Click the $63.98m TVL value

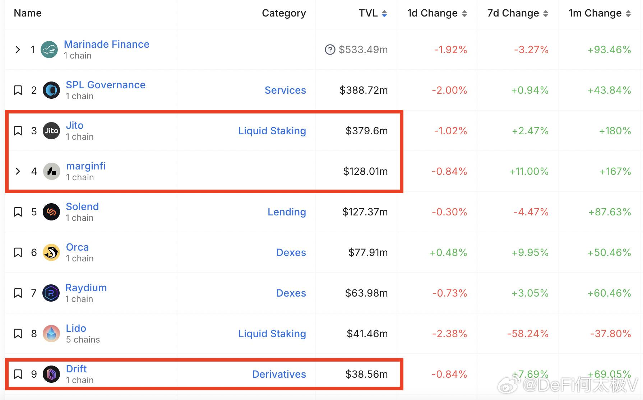366,293
